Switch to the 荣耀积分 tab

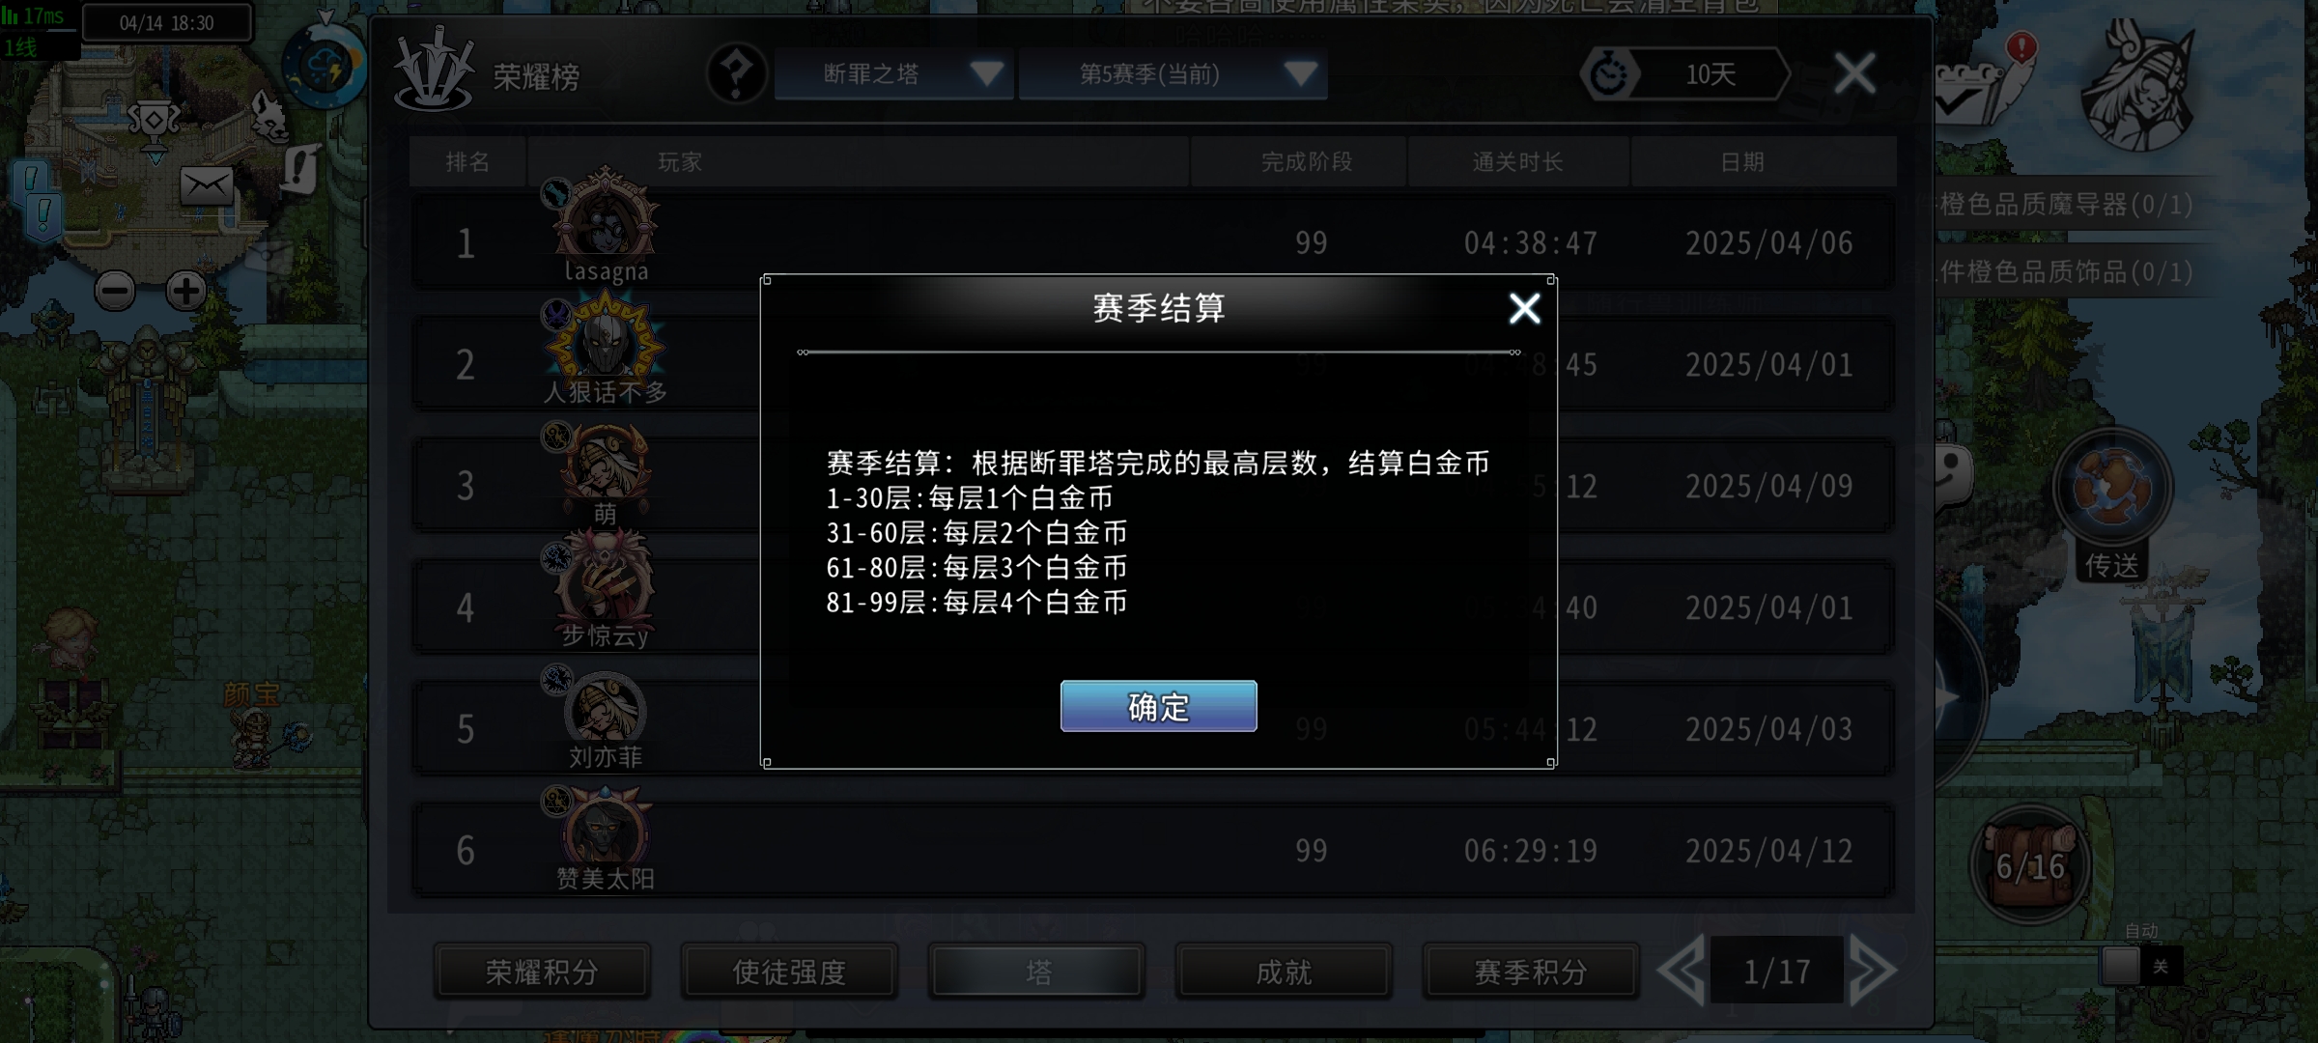pos(542,972)
